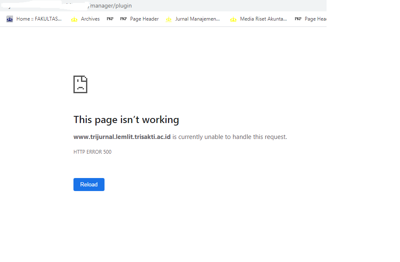
Task: Open the unlabeled PKP icon bookmark
Action: (x=110, y=19)
